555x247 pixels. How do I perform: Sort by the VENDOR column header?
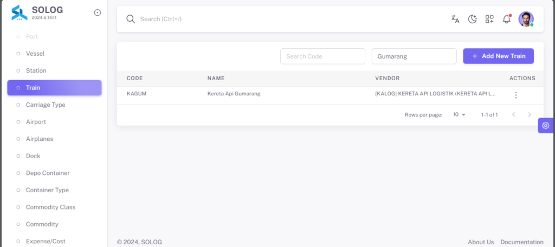point(387,78)
